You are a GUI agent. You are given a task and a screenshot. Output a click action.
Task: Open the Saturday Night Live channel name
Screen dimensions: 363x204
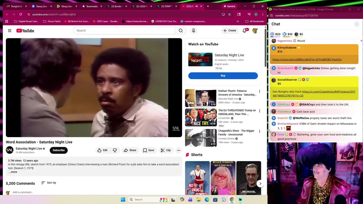29,148
